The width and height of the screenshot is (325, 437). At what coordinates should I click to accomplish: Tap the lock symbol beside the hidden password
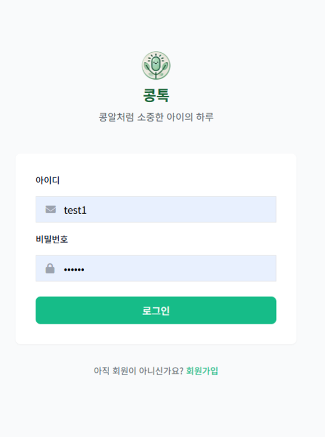(x=49, y=268)
